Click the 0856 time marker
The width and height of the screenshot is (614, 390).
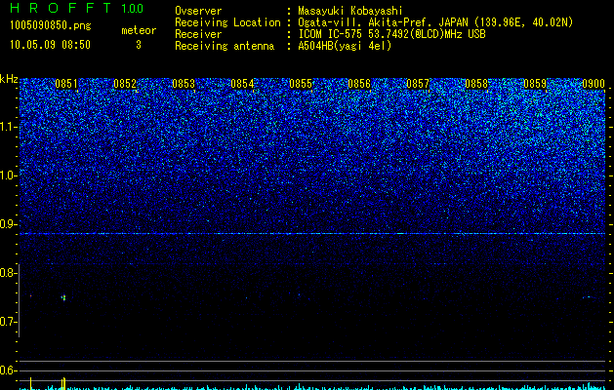[x=359, y=84]
